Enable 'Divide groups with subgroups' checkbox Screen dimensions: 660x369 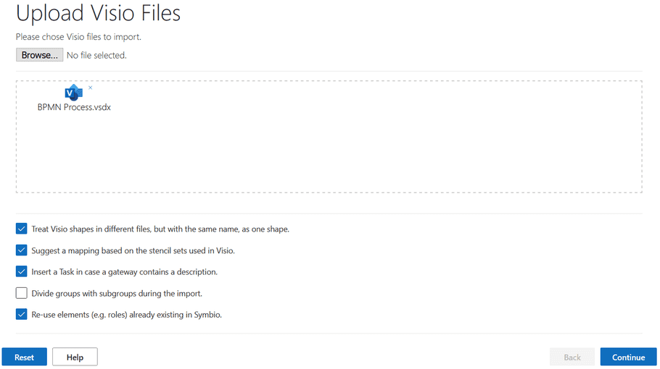pos(22,293)
